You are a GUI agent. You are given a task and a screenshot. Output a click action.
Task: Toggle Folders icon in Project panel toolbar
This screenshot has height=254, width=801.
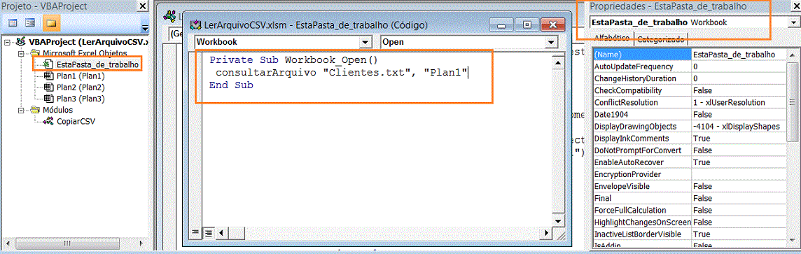pyautogui.click(x=50, y=23)
